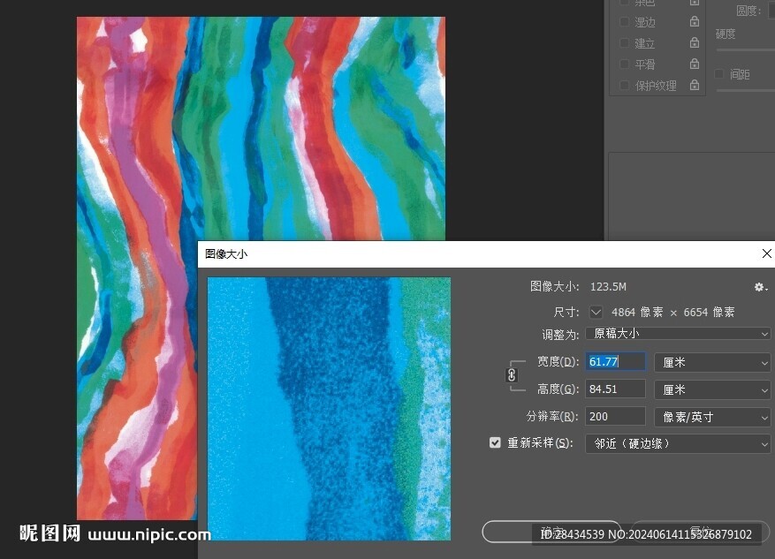775x559 pixels.
Task: Expand the 尺寸 unit dropdown arrow
Action: pos(596,312)
